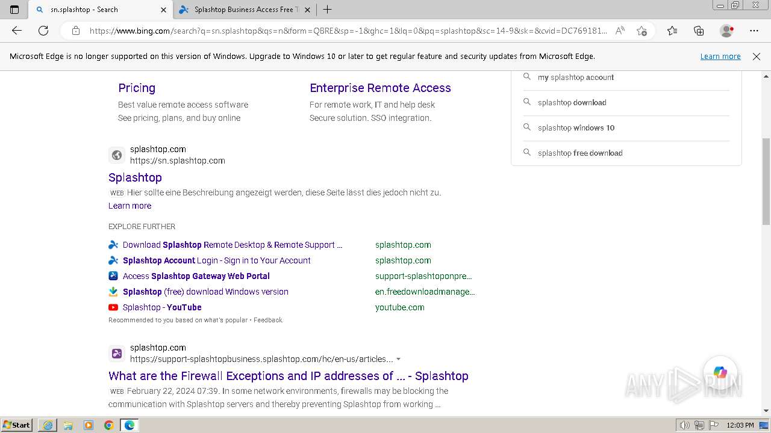Open the Copilot floating button
The image size is (771, 433).
pyautogui.click(x=720, y=372)
